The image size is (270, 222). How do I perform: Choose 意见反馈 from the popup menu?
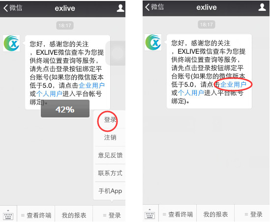tap(110, 155)
